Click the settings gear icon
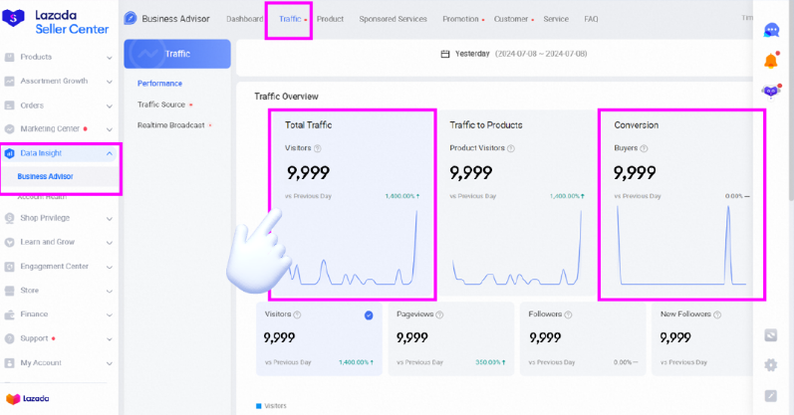Screen dimensions: 794x415 click(770, 365)
